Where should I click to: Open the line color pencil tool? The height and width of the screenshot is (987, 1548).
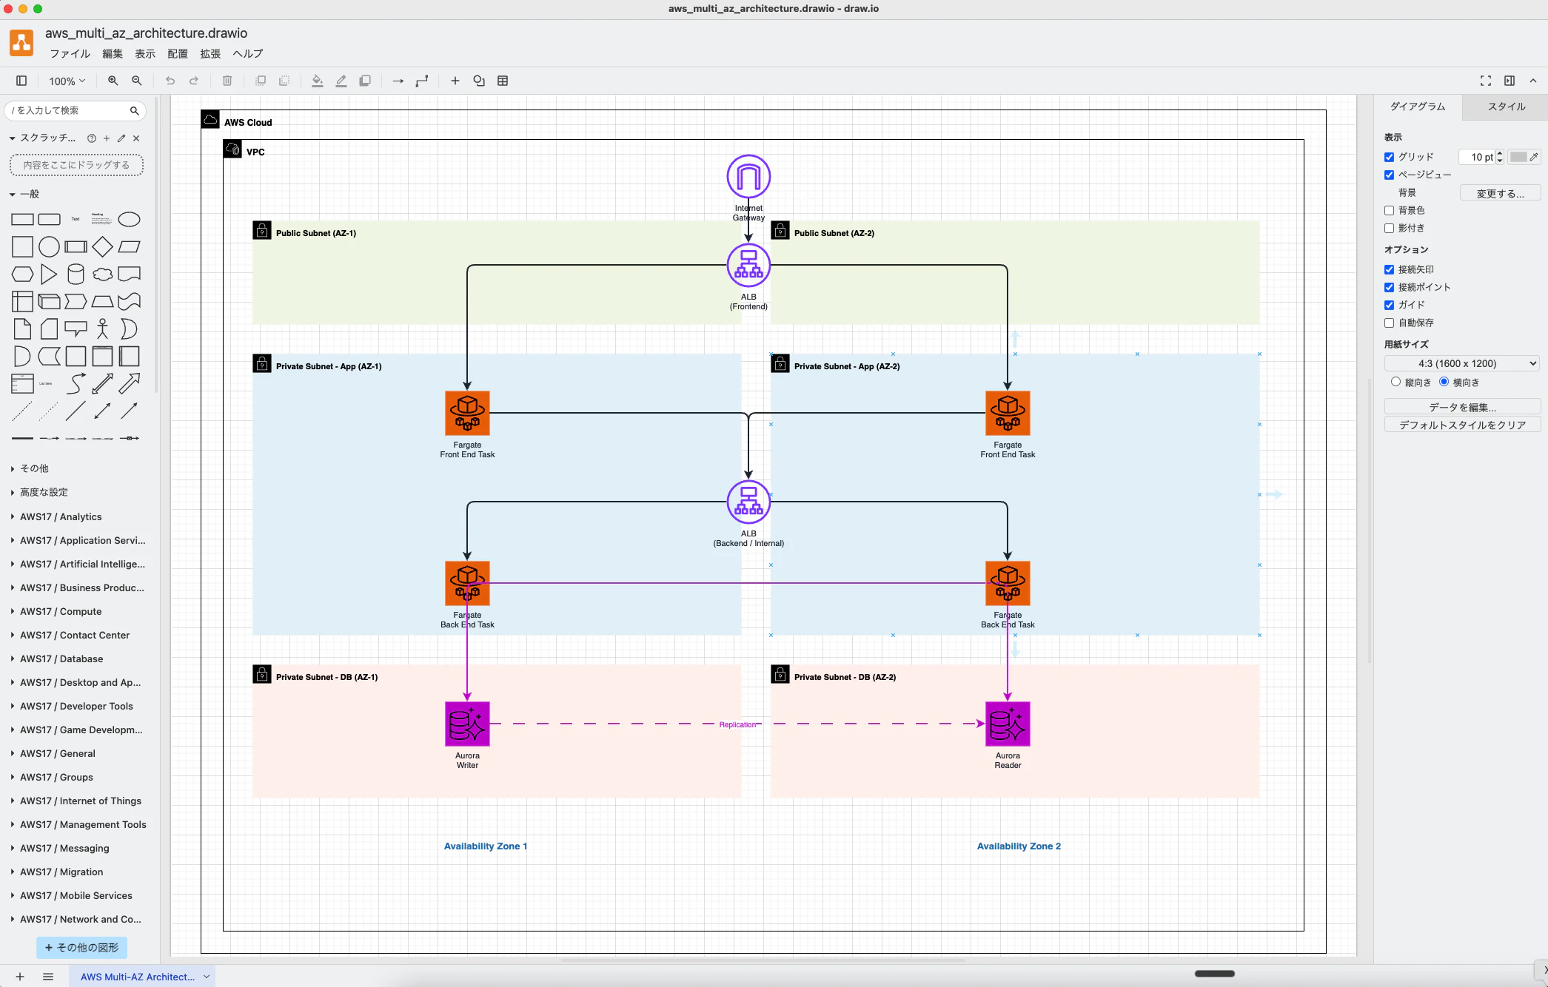[x=341, y=81]
